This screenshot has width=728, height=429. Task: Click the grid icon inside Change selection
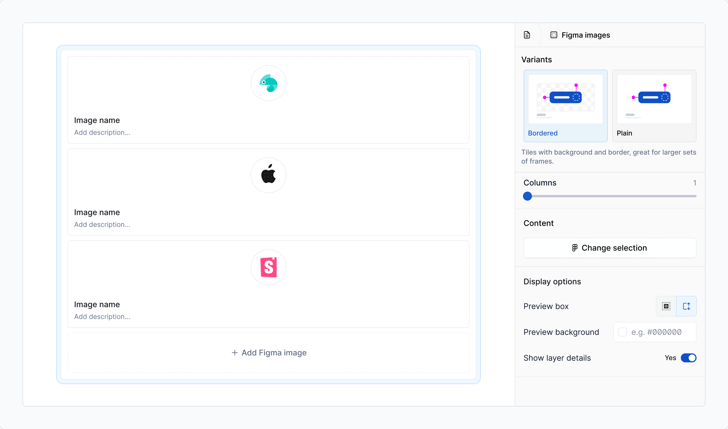tap(575, 248)
